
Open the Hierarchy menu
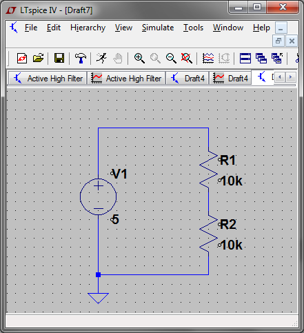[x=88, y=28]
